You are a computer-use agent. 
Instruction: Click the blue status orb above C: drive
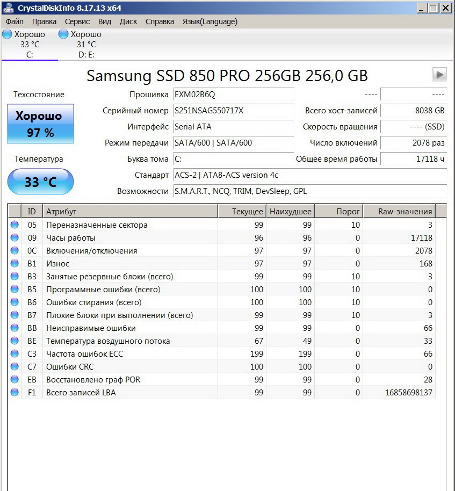pyautogui.click(x=7, y=34)
